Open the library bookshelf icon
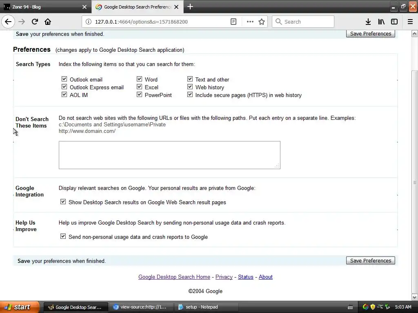This screenshot has height=313, width=418. coord(381,22)
